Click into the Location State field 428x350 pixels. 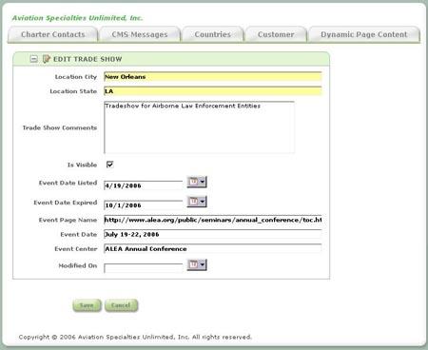213,91
